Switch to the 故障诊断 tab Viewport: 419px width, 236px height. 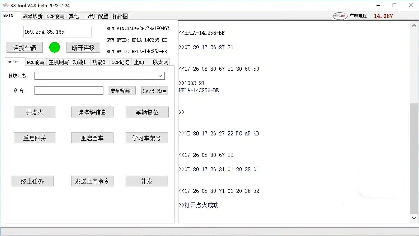point(32,16)
